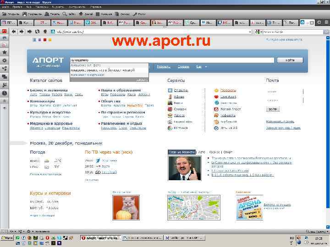Open the zoom level dropdown in status bar
330x247 pixels.
(x=327, y=231)
